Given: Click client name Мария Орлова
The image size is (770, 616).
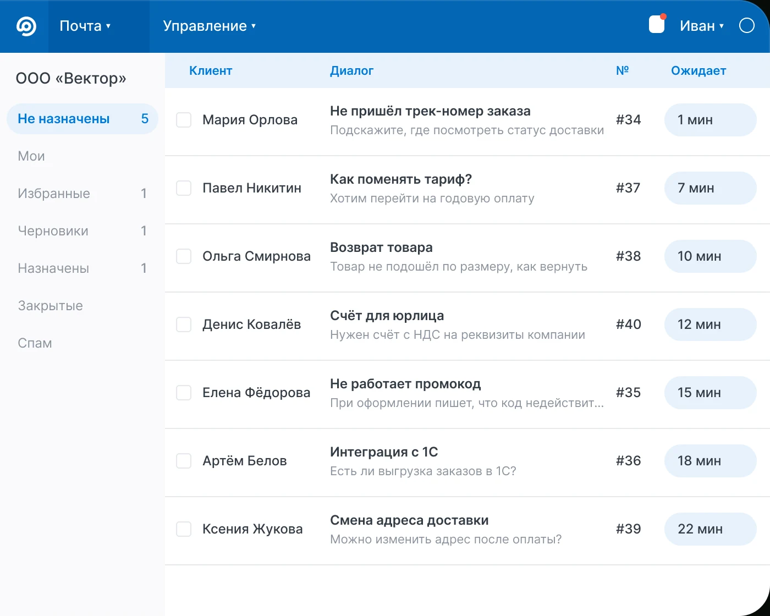Looking at the screenshot, I should point(250,120).
